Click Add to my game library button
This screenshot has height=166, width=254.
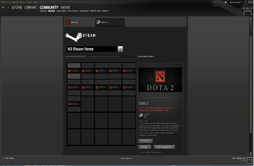click(x=164, y=147)
